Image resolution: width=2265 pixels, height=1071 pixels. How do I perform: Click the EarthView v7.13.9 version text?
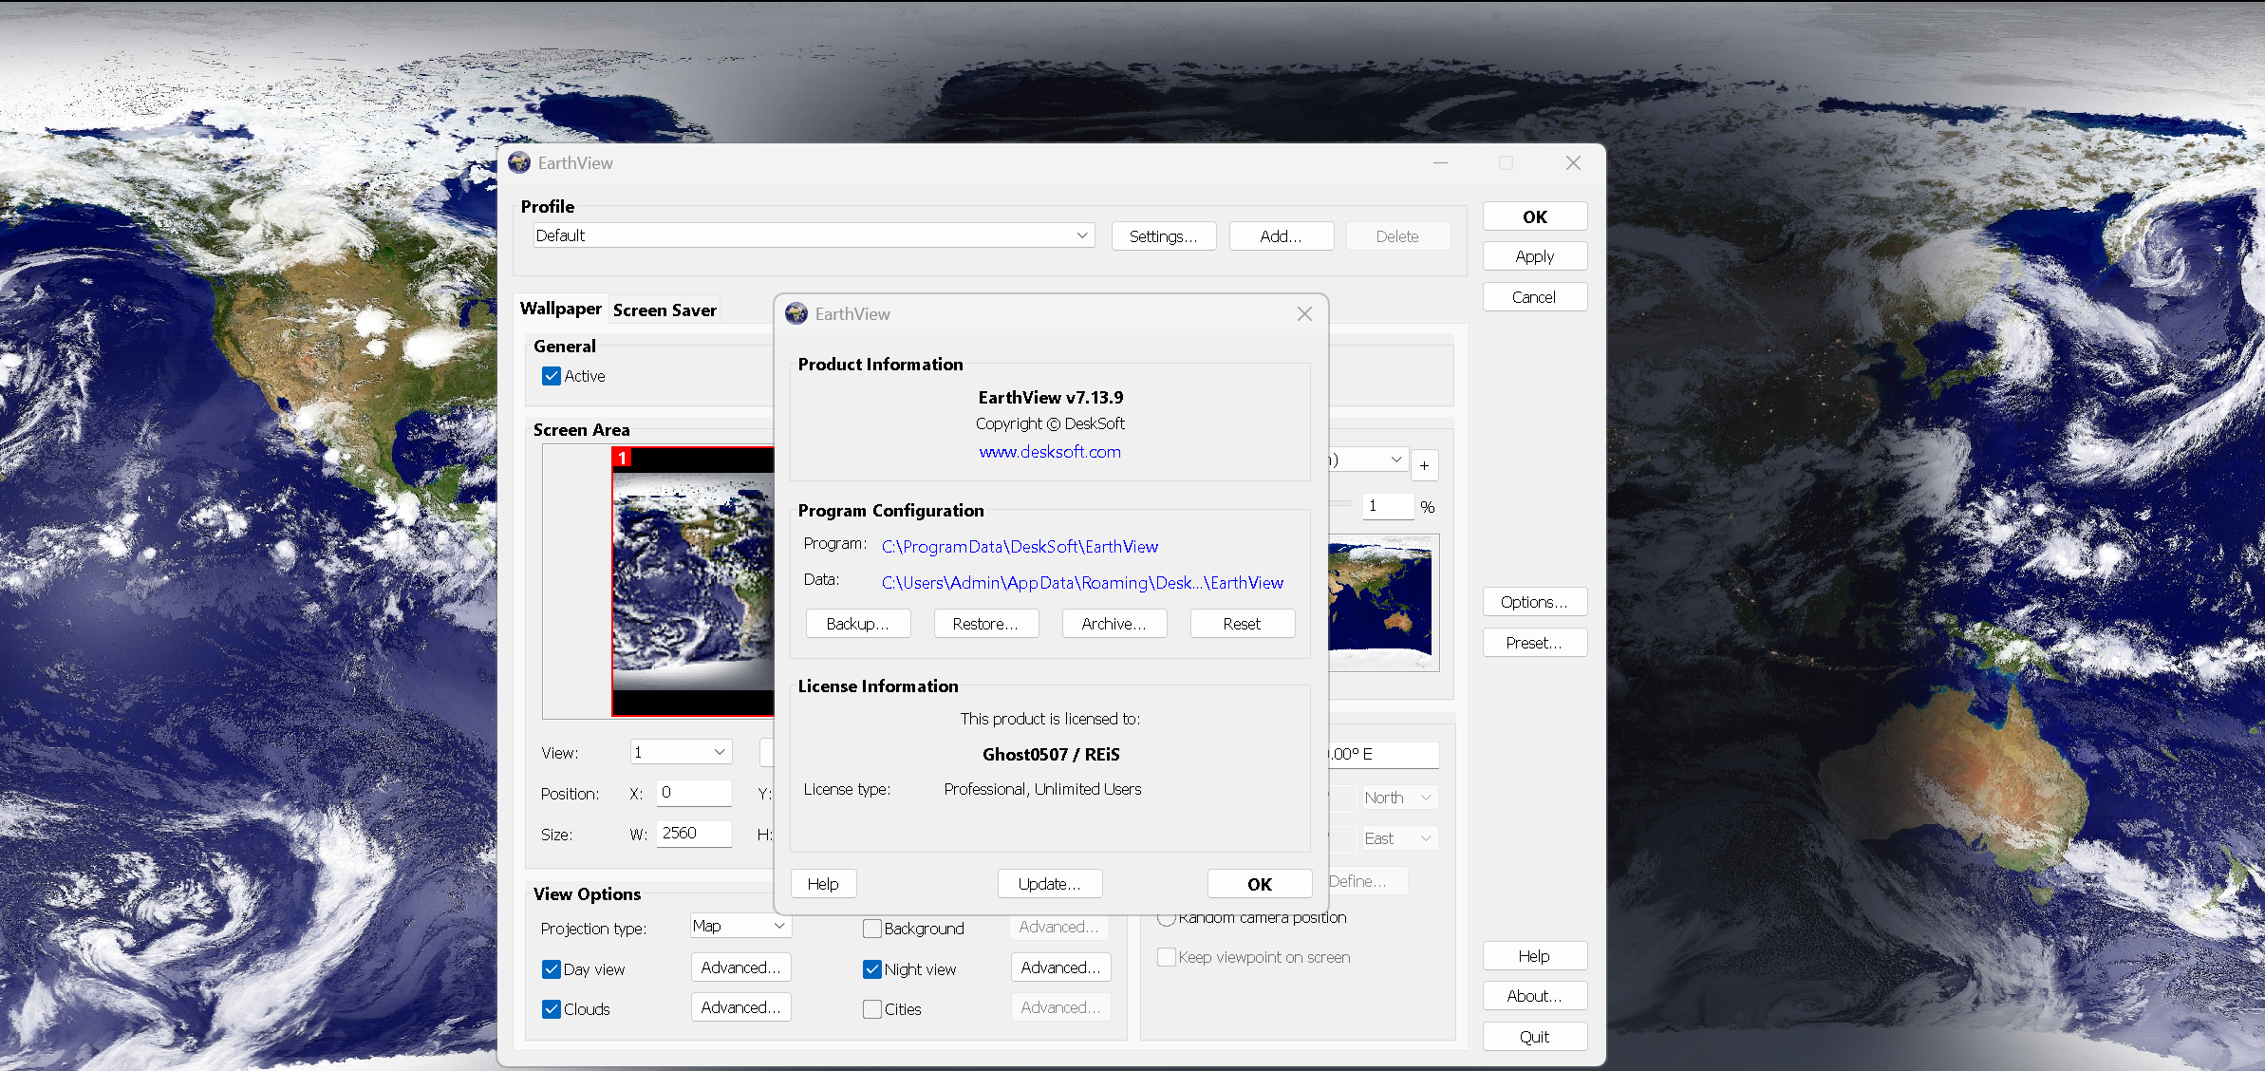[x=1050, y=397]
